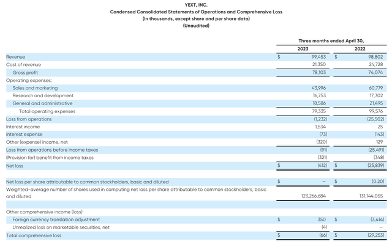Click weighted-average shares value 131,144,055
This screenshot has width=392, height=244.
pos(371,196)
